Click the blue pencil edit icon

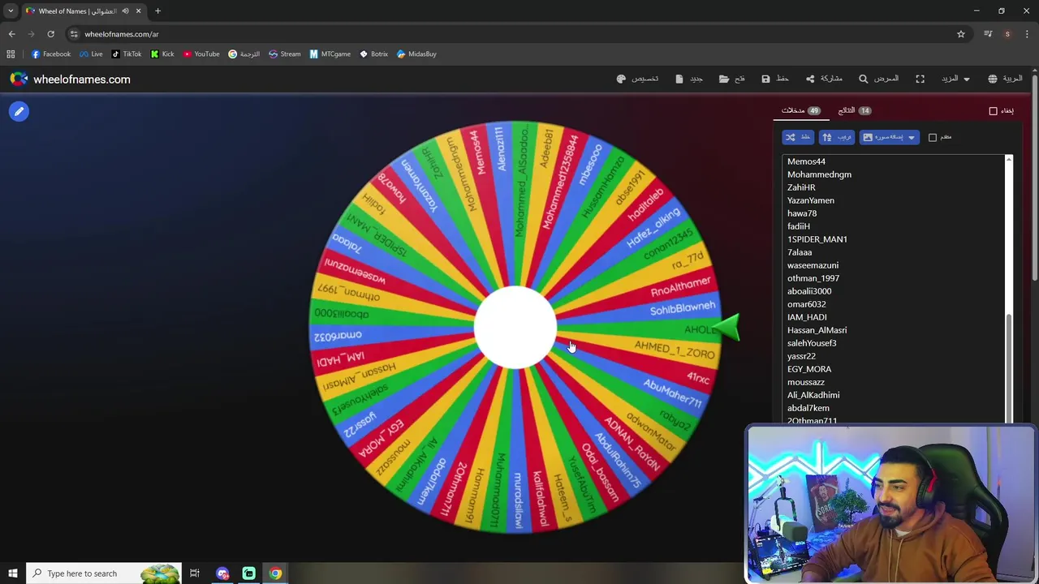click(x=19, y=111)
